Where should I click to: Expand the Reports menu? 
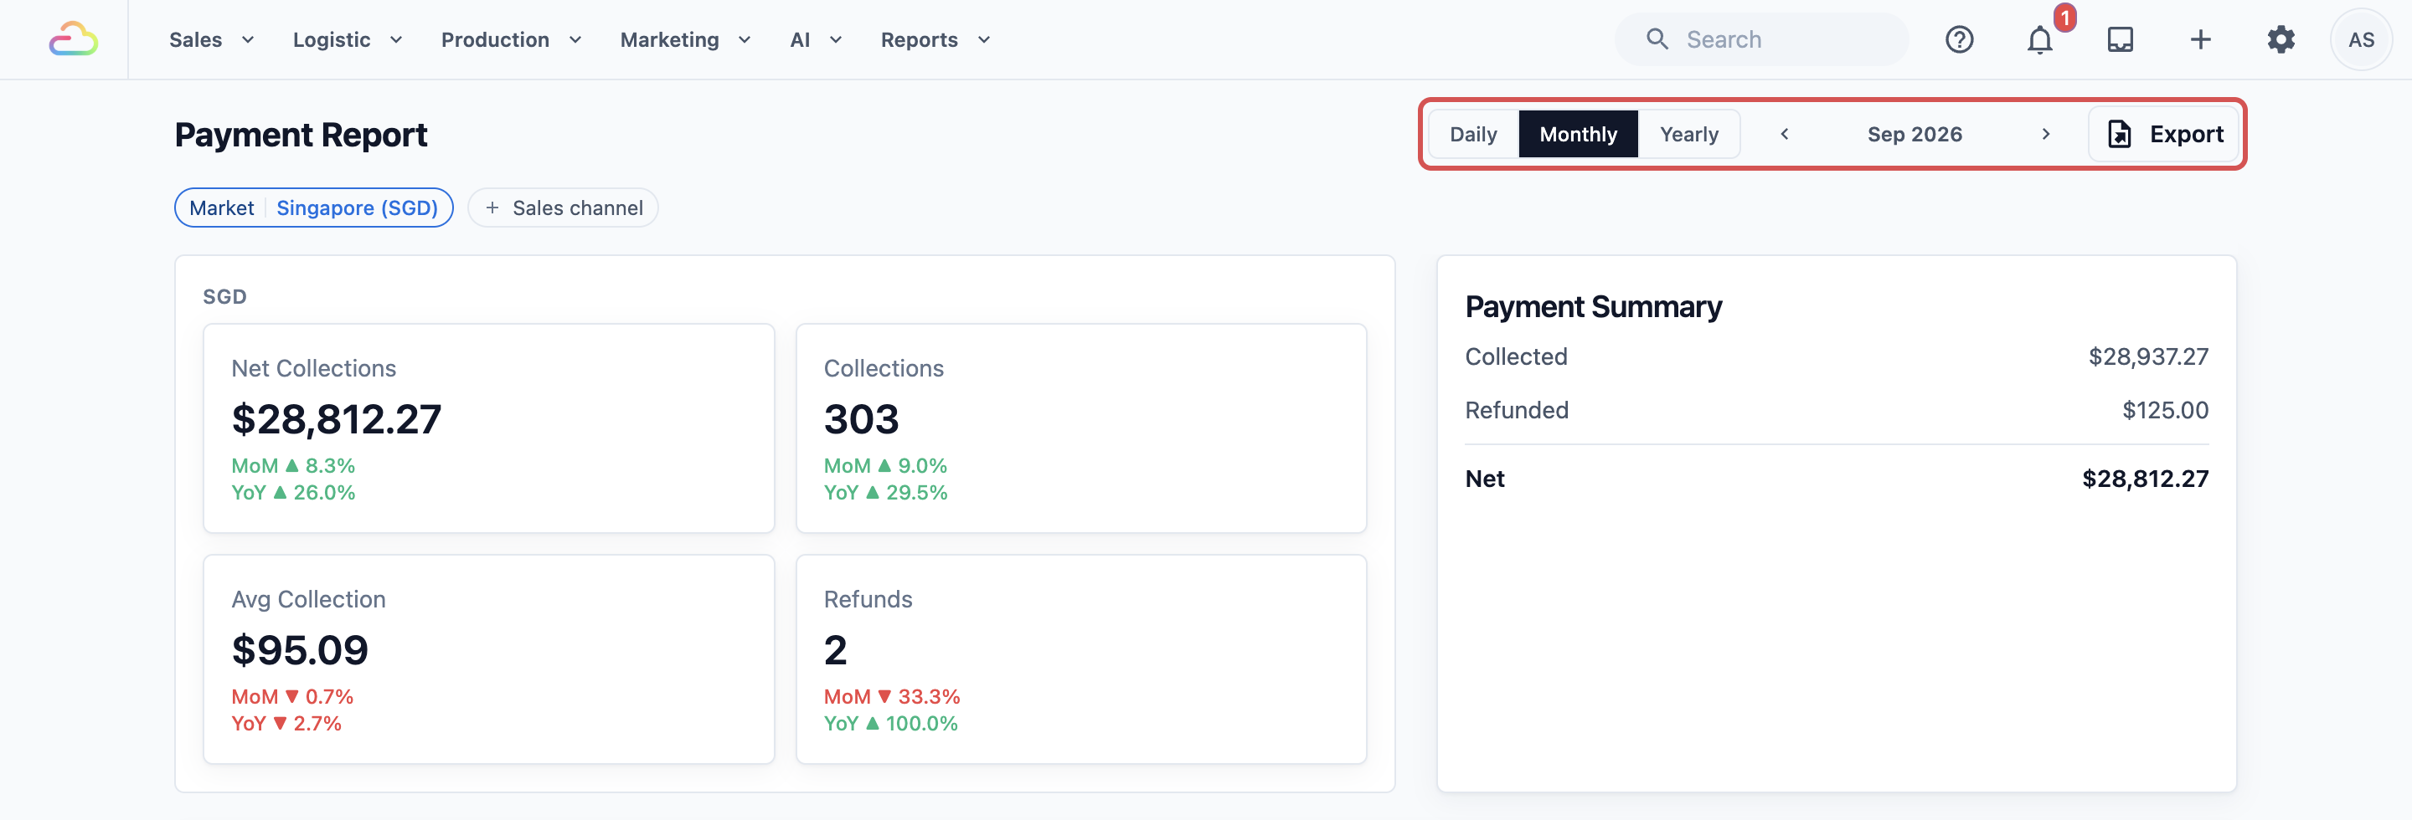pyautogui.click(x=935, y=39)
